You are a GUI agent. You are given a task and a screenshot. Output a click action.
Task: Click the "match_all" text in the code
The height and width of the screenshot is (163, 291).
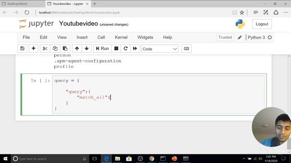pyautogui.click(x=92, y=97)
